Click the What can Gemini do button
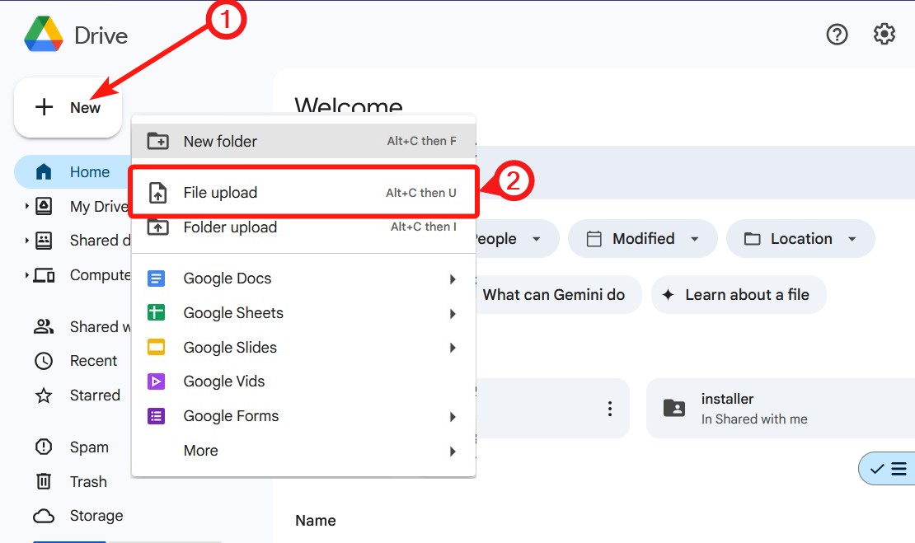The width and height of the screenshot is (915, 543). click(556, 294)
